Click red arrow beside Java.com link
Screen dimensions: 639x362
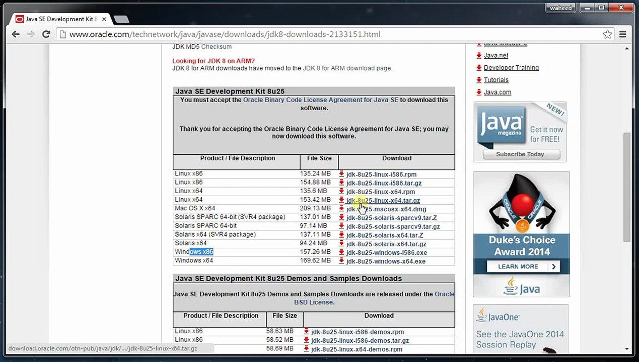pyautogui.click(x=479, y=92)
